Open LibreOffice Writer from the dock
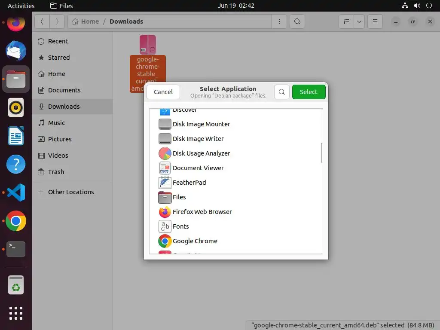 point(16,136)
